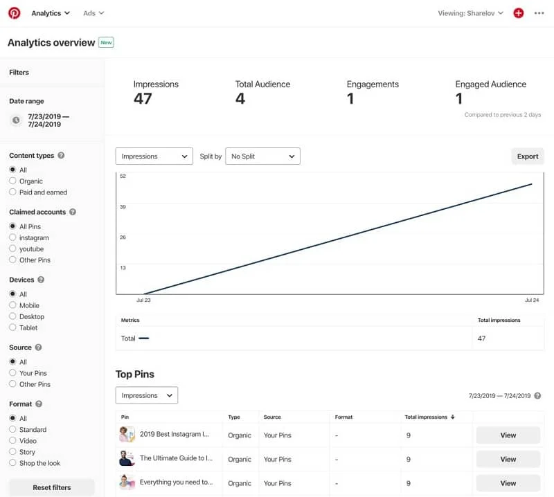Viewport: 554px width, 497px height.
Task: Click the help icon beside the Top Pins date
Action: [537, 396]
